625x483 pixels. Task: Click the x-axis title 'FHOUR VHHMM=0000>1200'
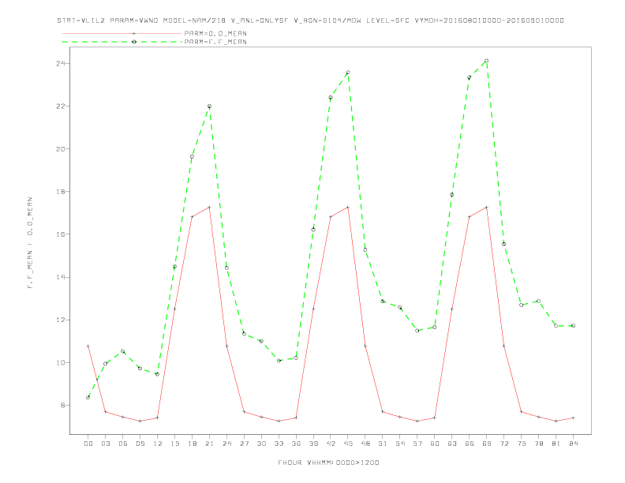[328, 462]
